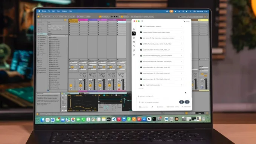The image size is (256, 144).
Task: Open the home icon in Goose sidebar
Action: [134, 29]
